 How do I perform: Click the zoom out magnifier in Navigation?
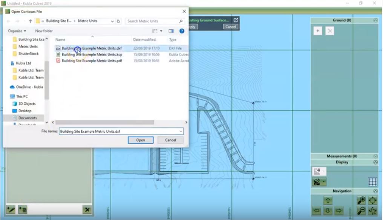pyautogui.click(x=361, y=211)
